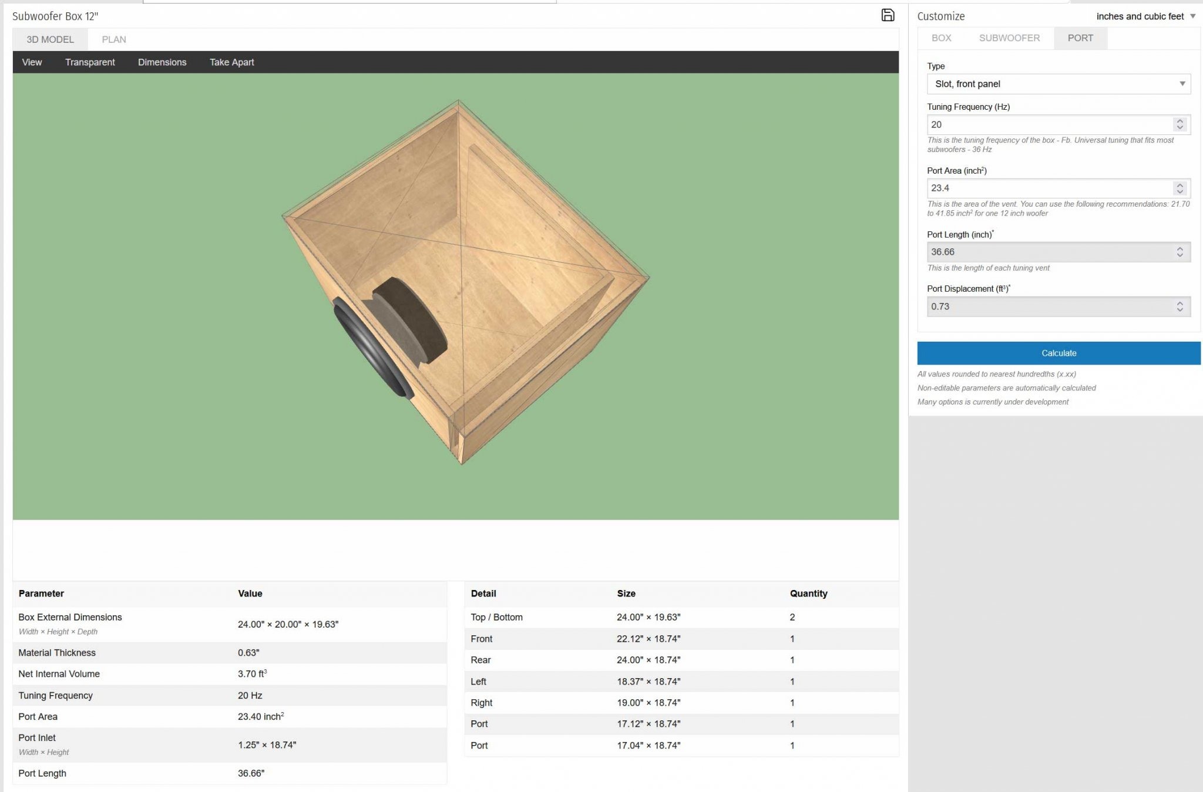Click the Rear panel size 24.00" × 18.74"

pos(648,660)
